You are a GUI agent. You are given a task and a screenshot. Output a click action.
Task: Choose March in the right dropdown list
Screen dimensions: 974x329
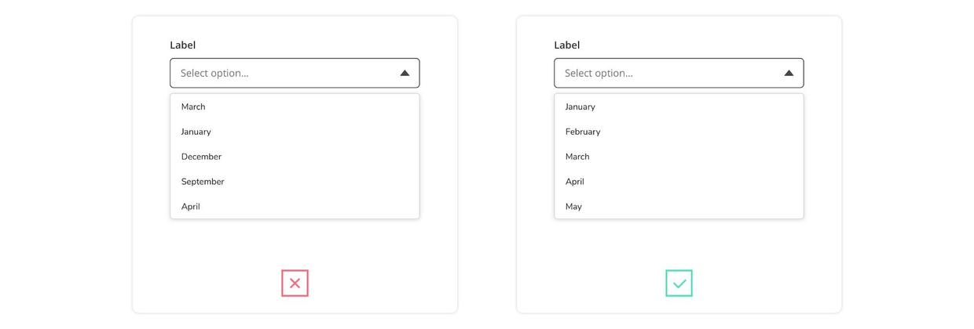pyautogui.click(x=577, y=157)
